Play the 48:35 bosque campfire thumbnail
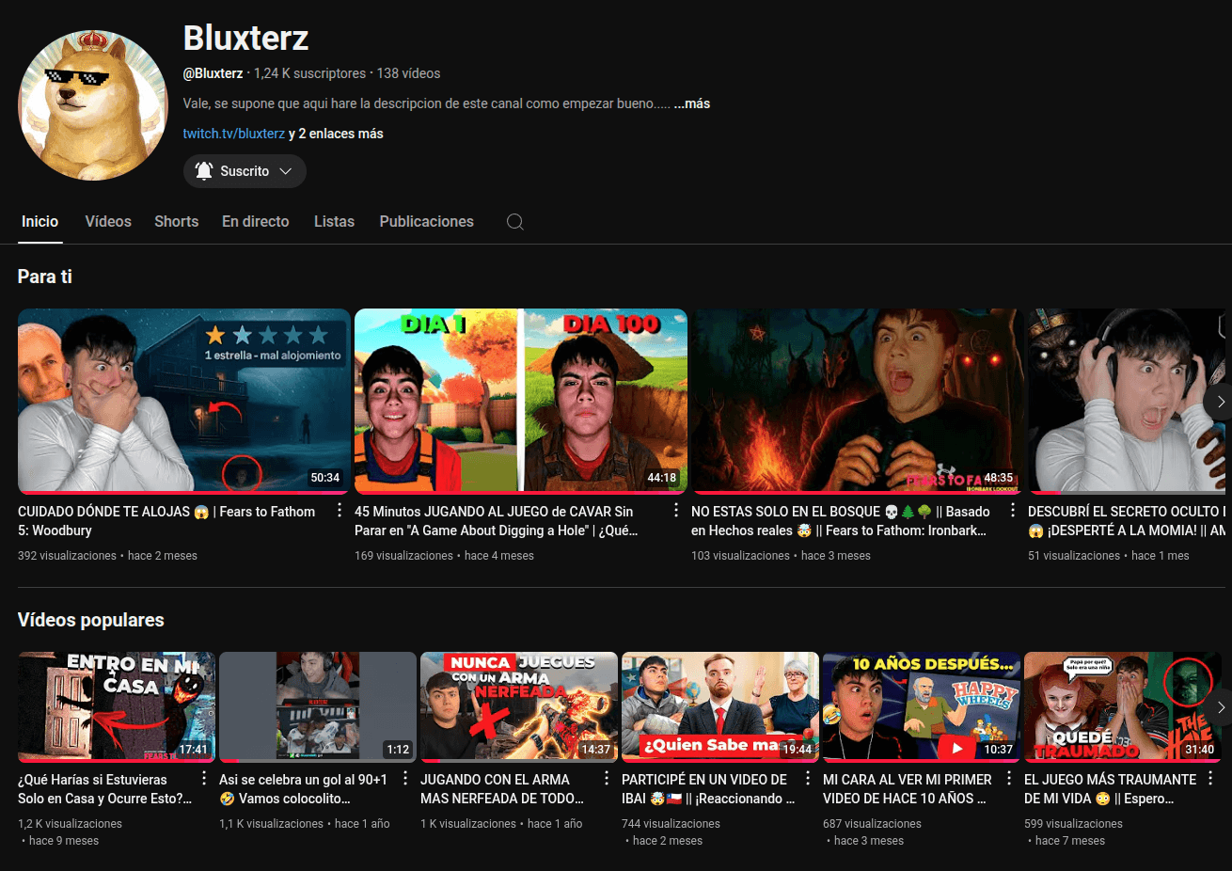The height and width of the screenshot is (871, 1232). coord(858,401)
